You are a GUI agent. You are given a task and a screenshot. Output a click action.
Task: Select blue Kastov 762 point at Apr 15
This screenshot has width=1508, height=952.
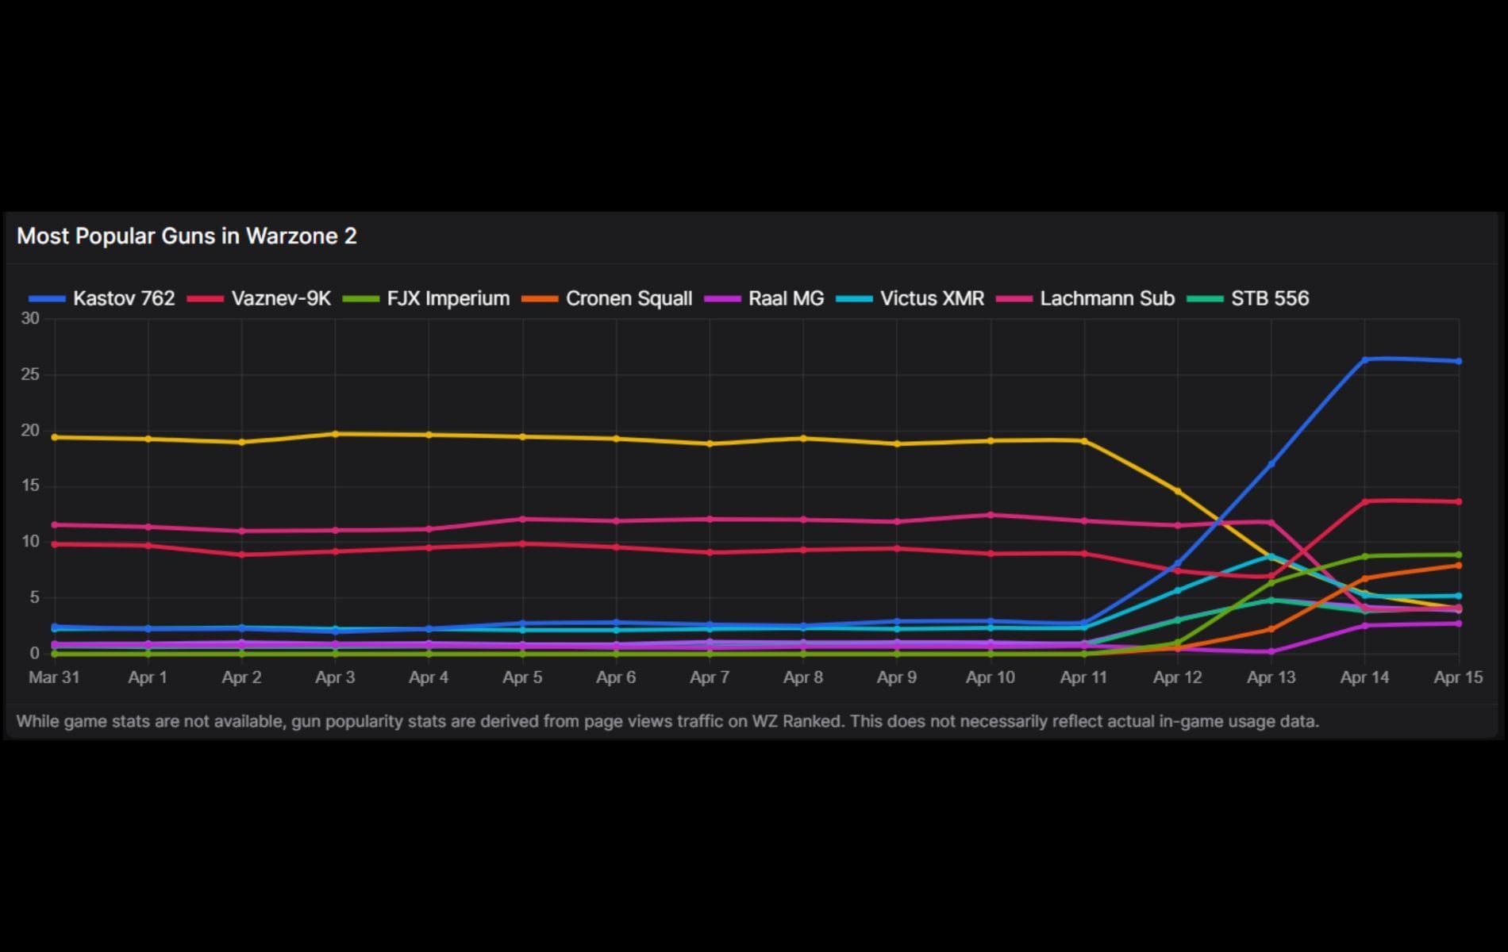point(1459,362)
